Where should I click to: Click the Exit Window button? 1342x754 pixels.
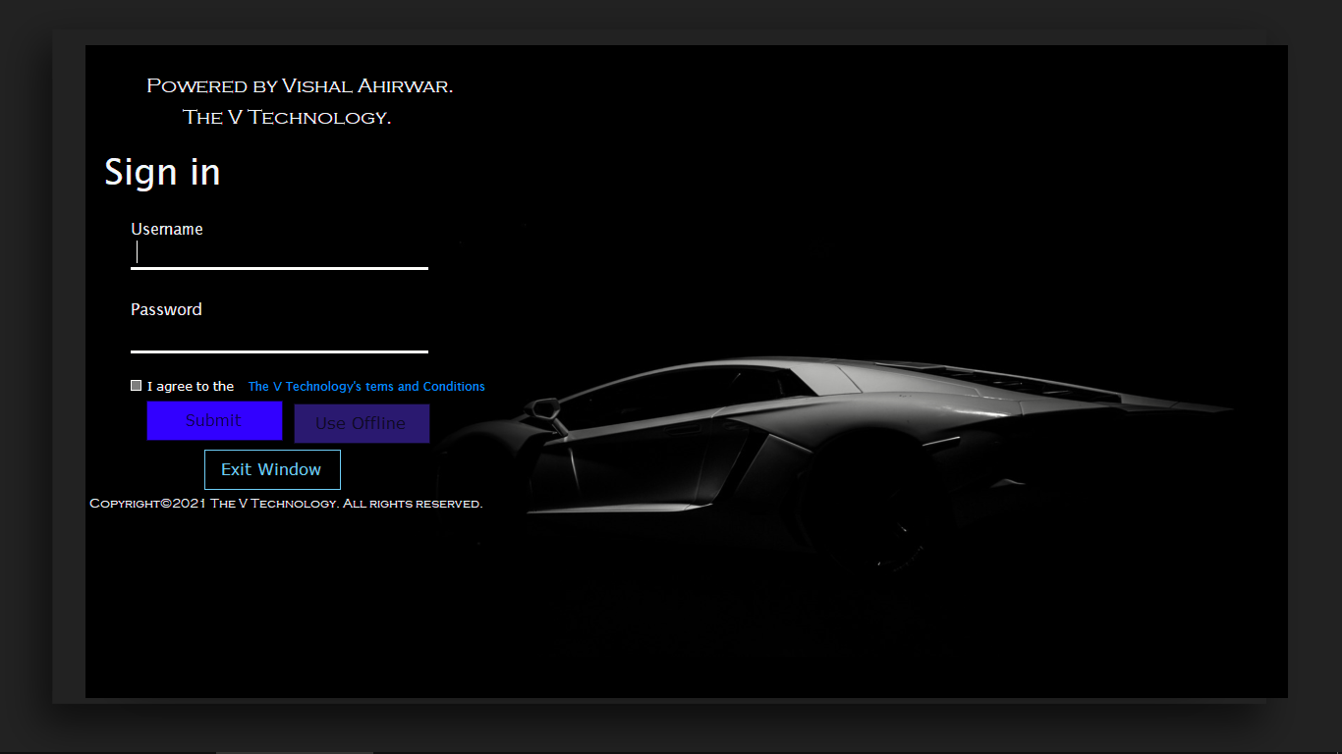point(272,469)
